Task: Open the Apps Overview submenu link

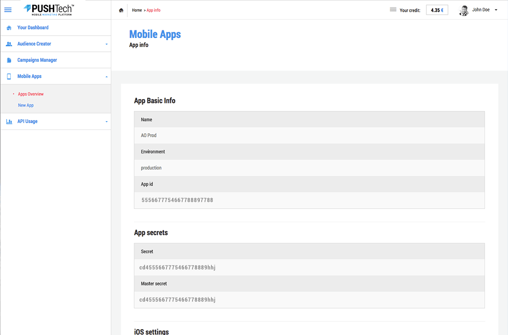Action: [30, 94]
